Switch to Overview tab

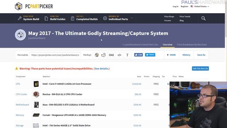167,44
